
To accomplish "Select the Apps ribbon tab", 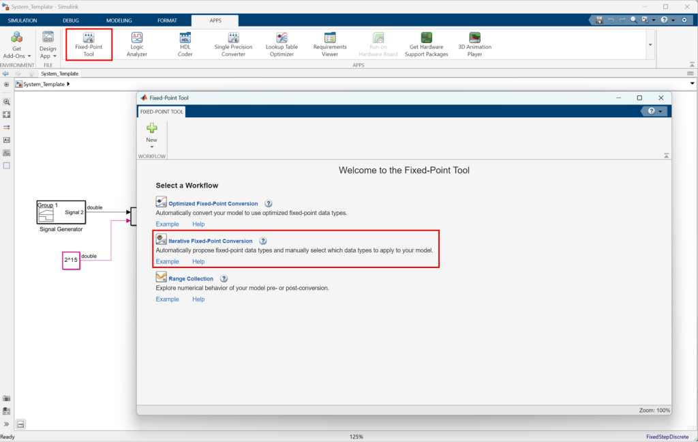I will (x=215, y=20).
